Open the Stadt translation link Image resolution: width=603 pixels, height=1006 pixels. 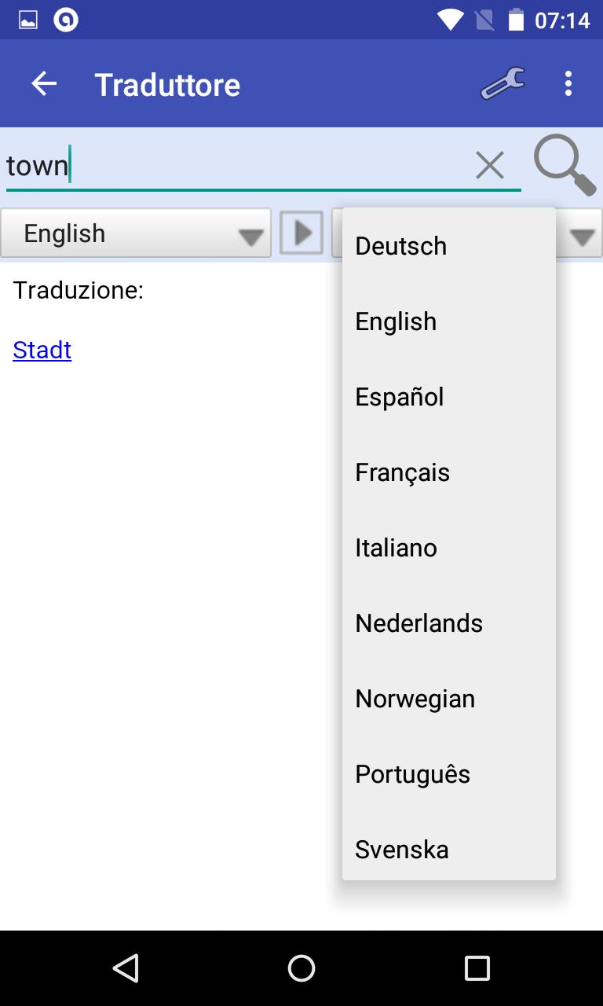click(42, 349)
